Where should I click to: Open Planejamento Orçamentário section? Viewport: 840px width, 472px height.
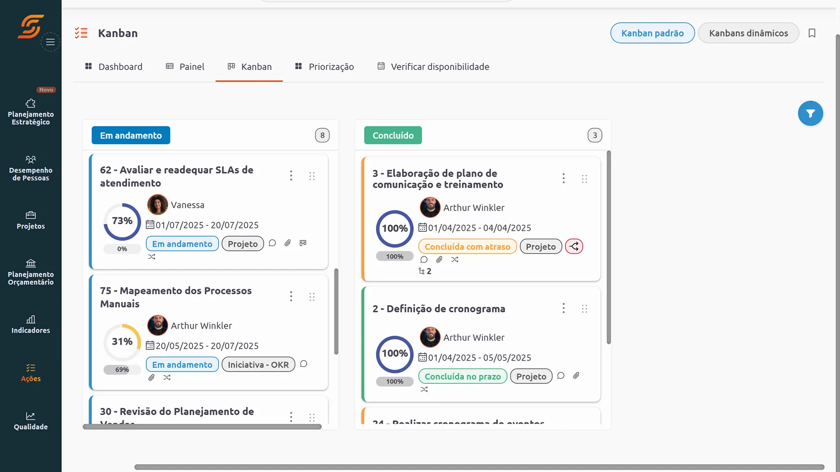click(x=31, y=273)
